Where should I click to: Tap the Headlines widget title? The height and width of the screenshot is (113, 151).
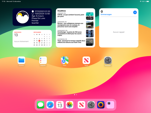click(x=62, y=11)
